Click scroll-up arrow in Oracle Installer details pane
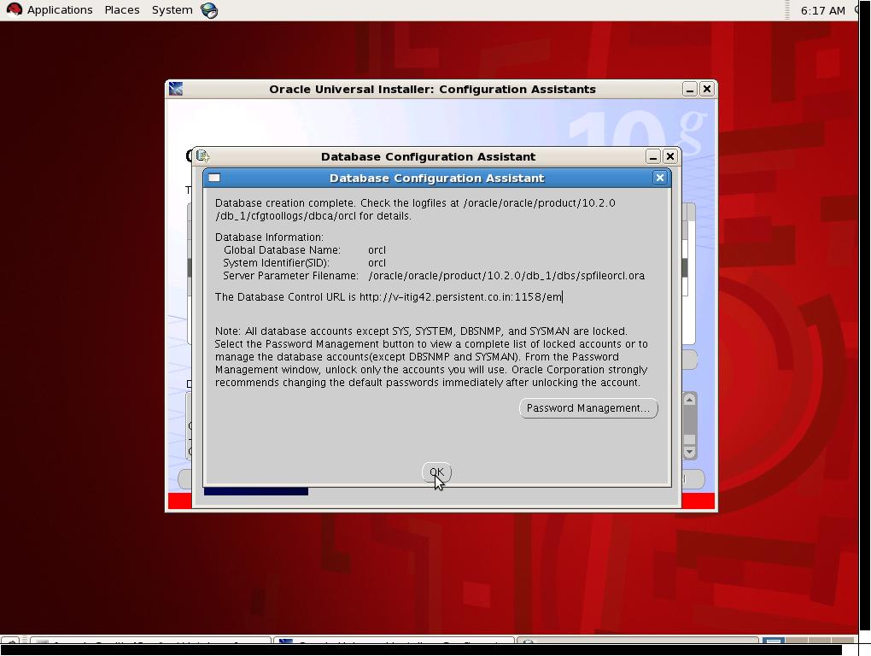The height and width of the screenshot is (656, 871). [x=689, y=400]
